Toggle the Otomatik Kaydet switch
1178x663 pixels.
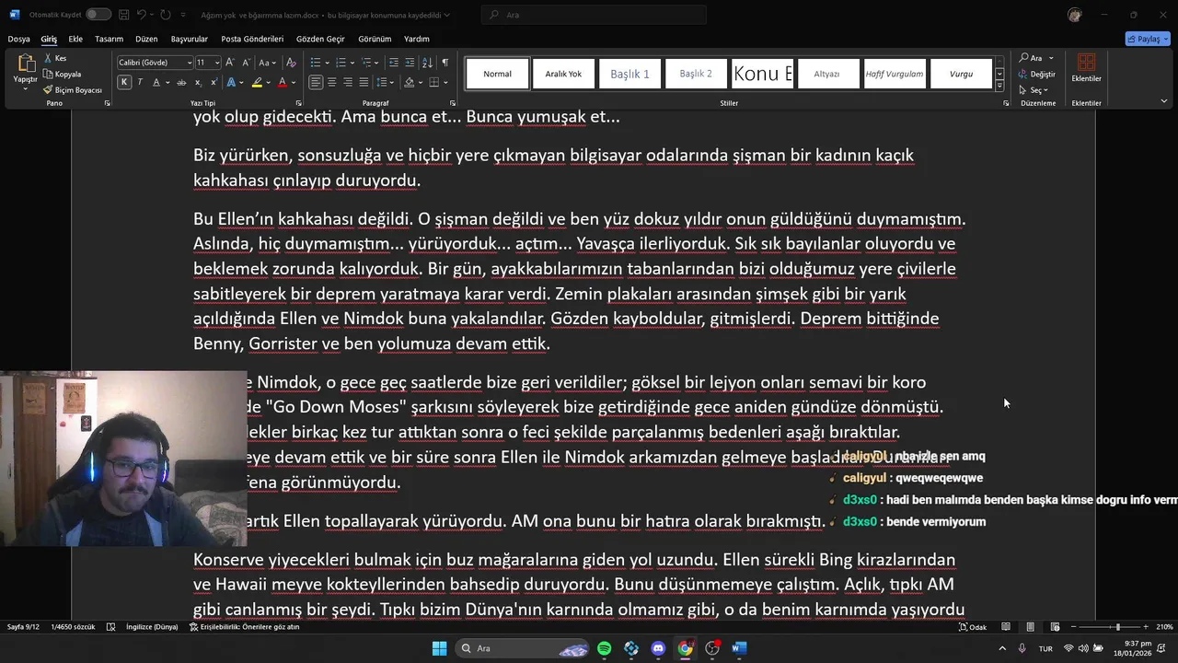click(98, 15)
